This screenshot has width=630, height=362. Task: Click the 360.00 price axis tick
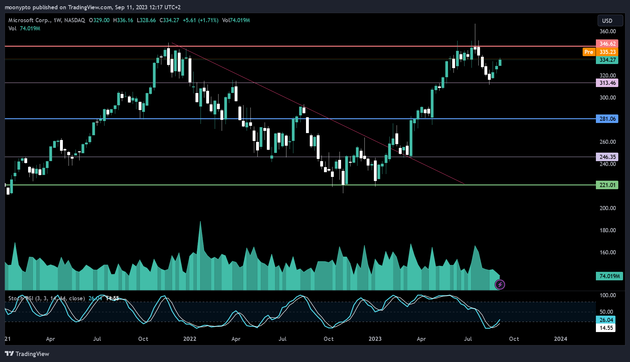point(608,31)
